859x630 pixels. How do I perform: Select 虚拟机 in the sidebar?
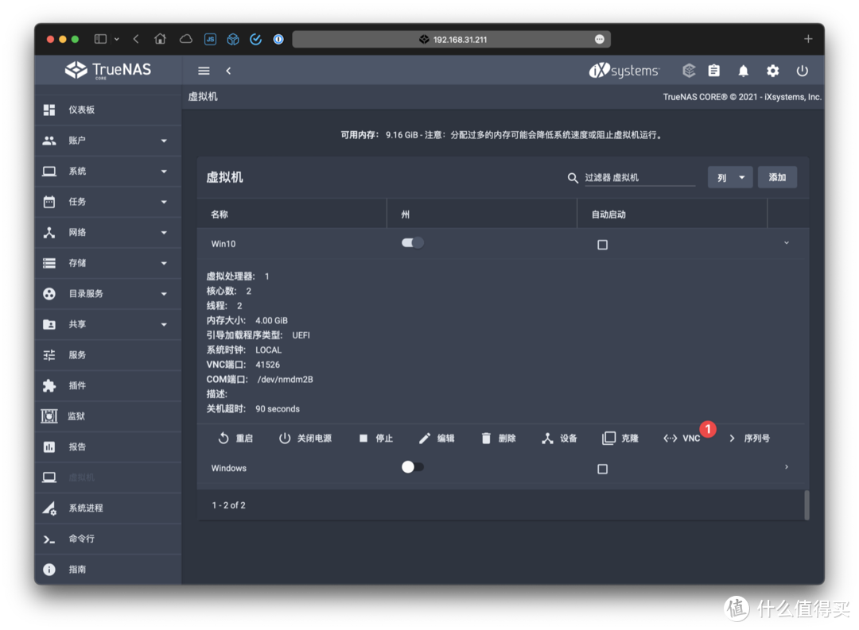point(108,477)
